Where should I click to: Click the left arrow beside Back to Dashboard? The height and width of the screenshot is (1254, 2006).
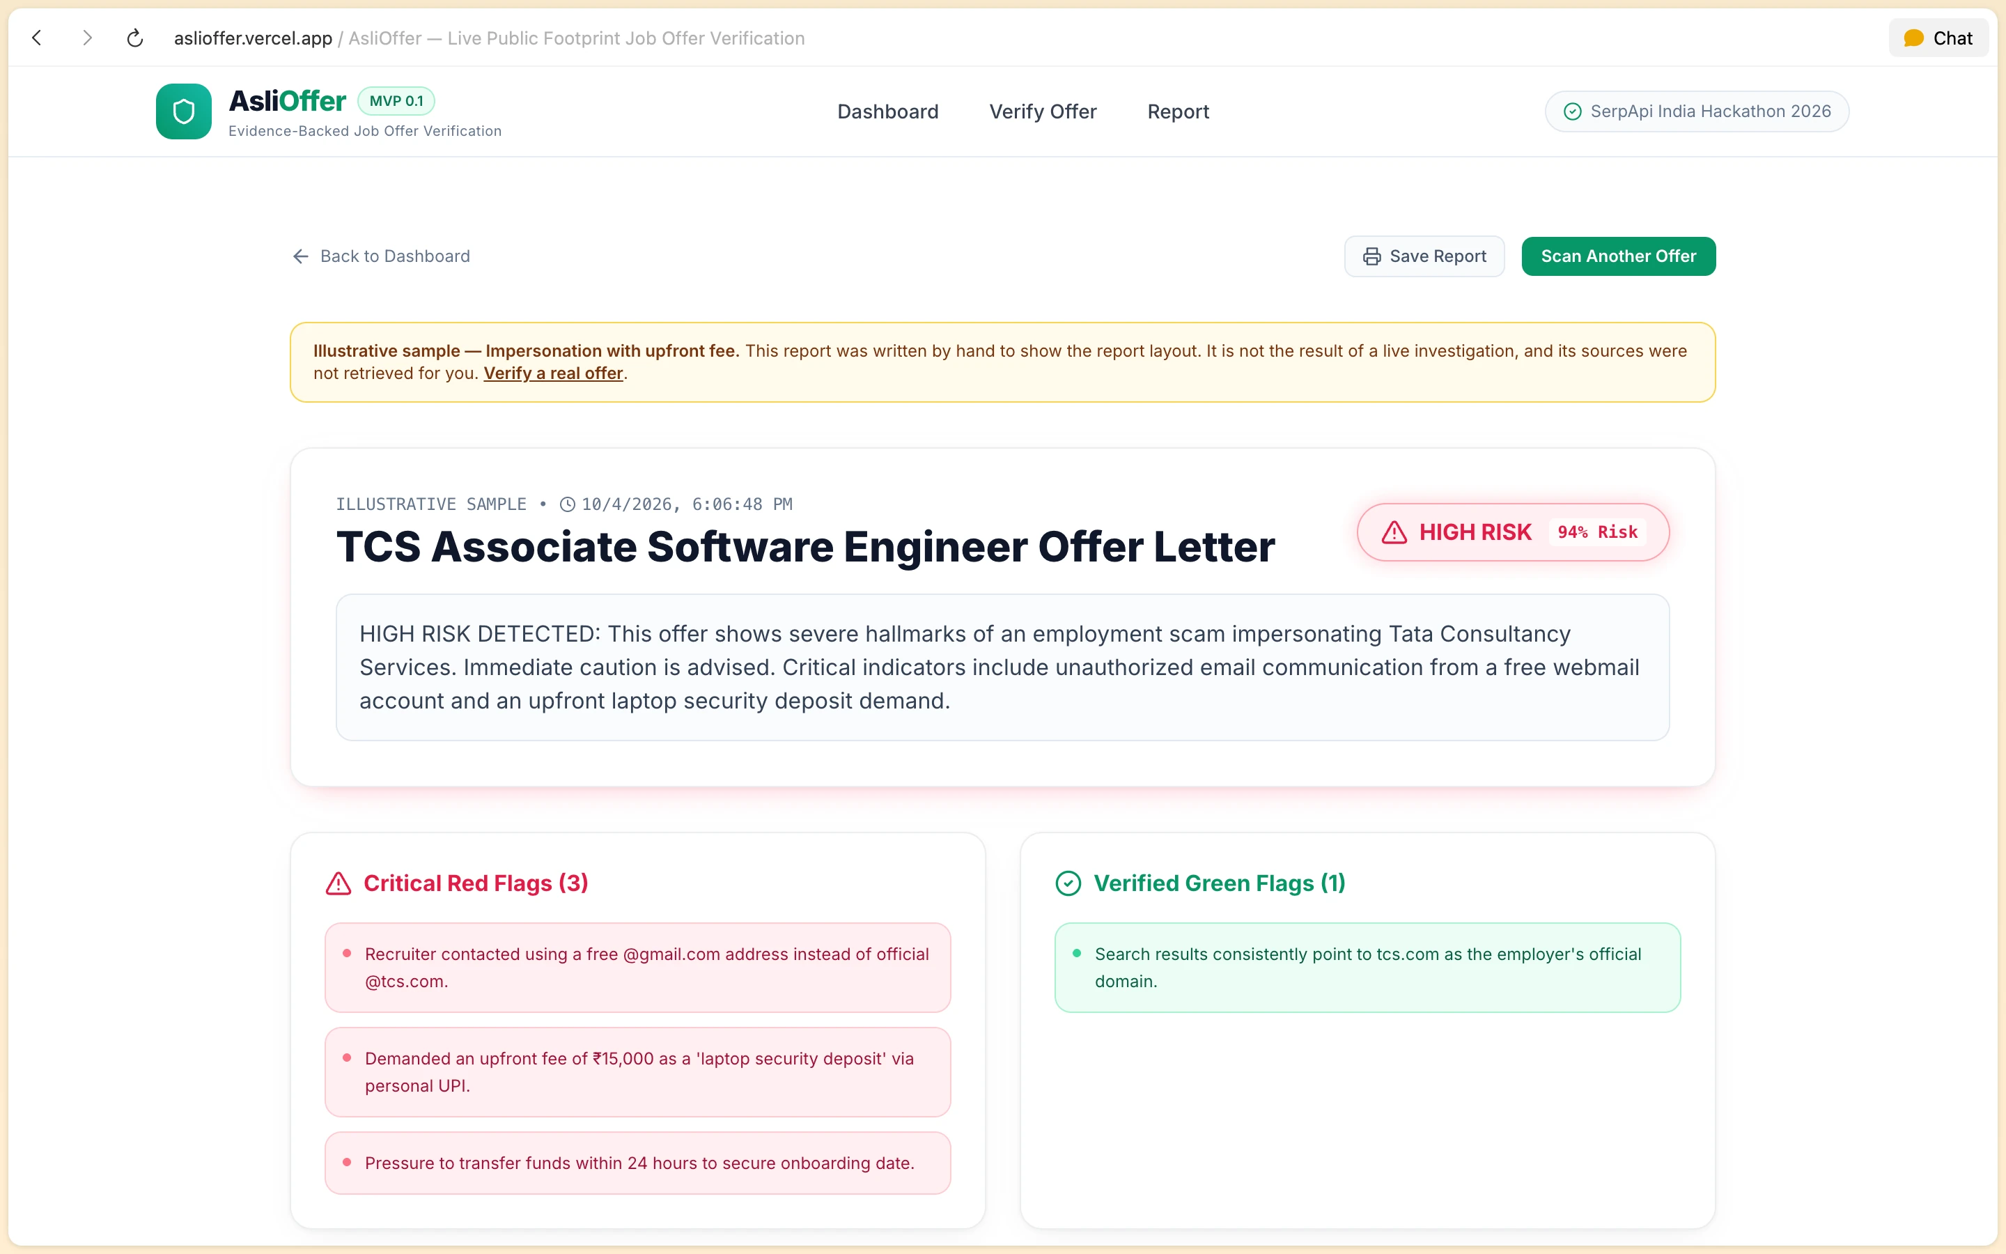pos(301,256)
